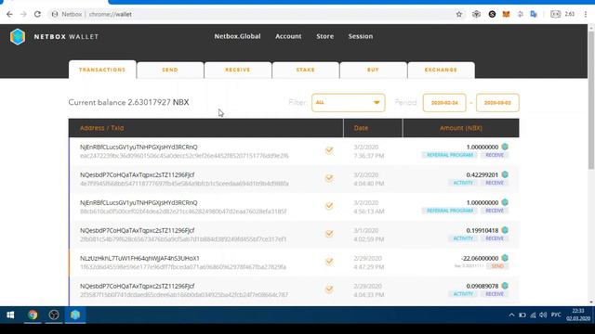This screenshot has height=334, width=595.
Task: Open the browser three-dot menu
Action: [x=586, y=15]
